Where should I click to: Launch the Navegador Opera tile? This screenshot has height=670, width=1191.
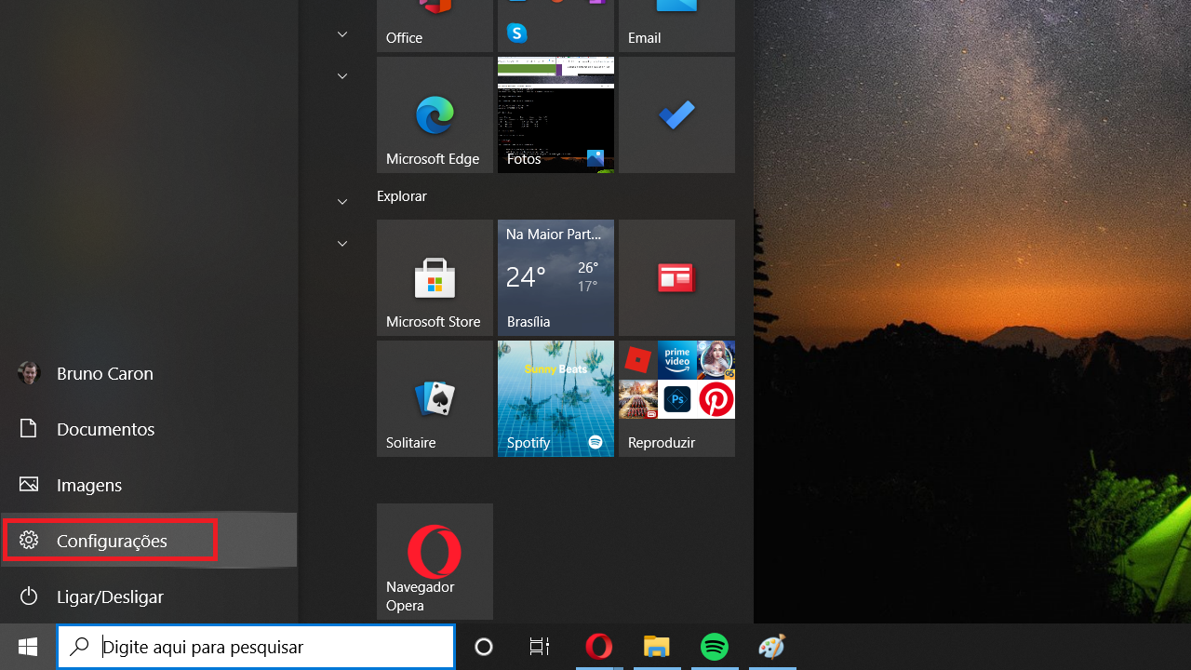435,561
